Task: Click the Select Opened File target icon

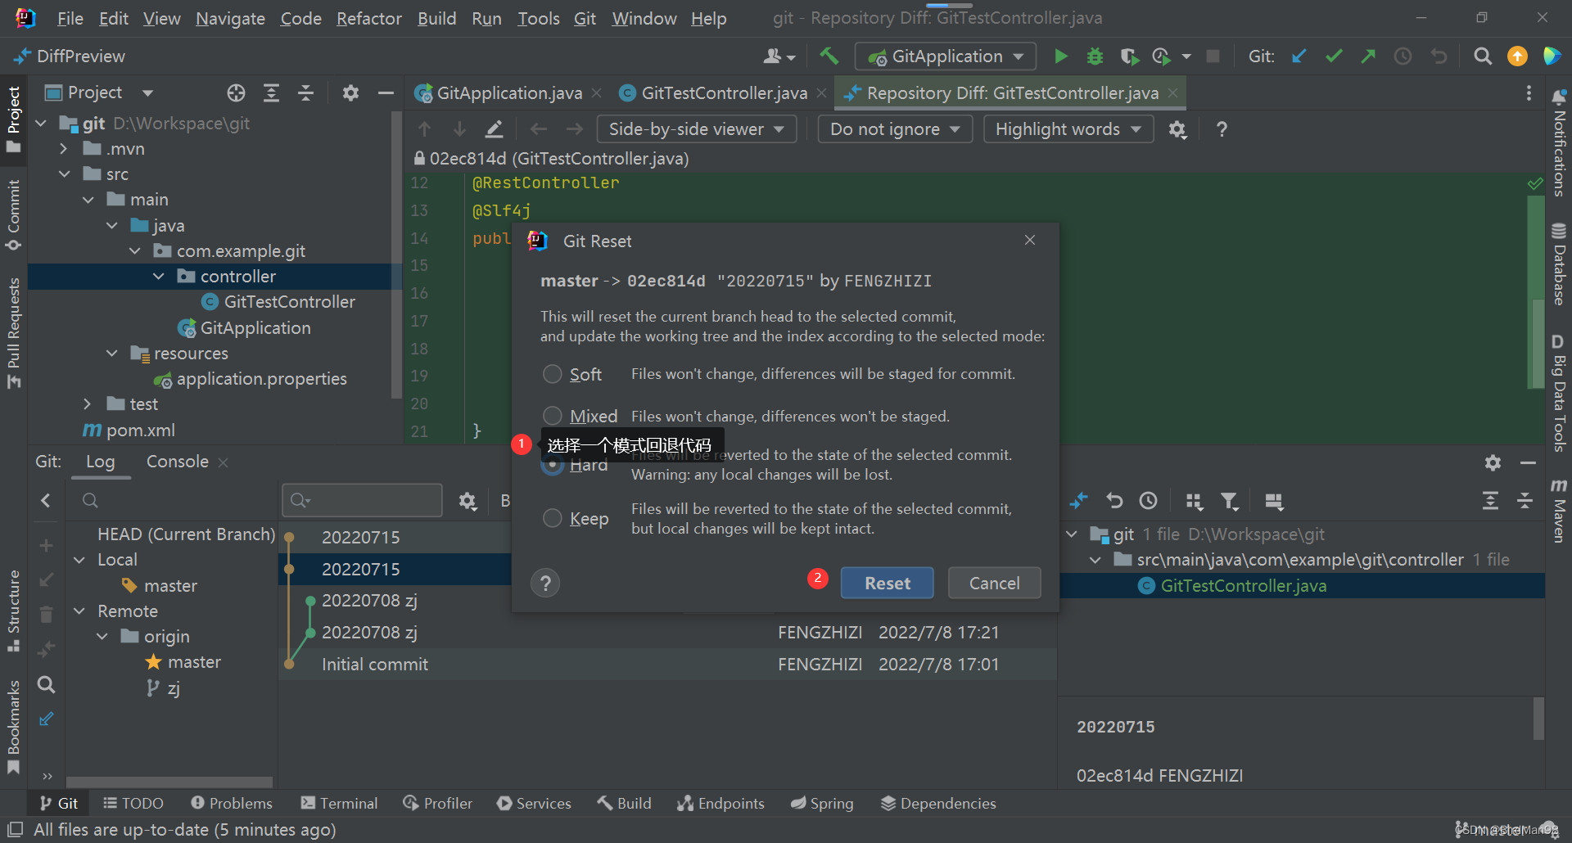Action: (236, 92)
